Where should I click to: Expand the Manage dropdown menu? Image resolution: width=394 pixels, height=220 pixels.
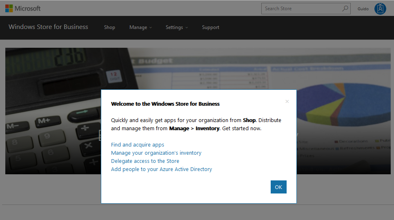(x=141, y=27)
